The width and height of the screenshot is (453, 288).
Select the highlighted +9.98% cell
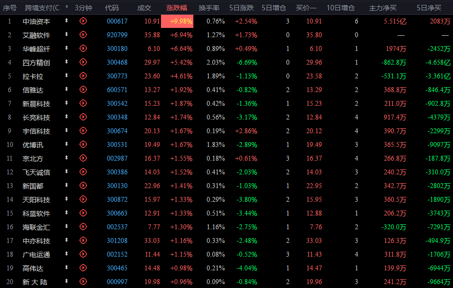pyautogui.click(x=177, y=21)
